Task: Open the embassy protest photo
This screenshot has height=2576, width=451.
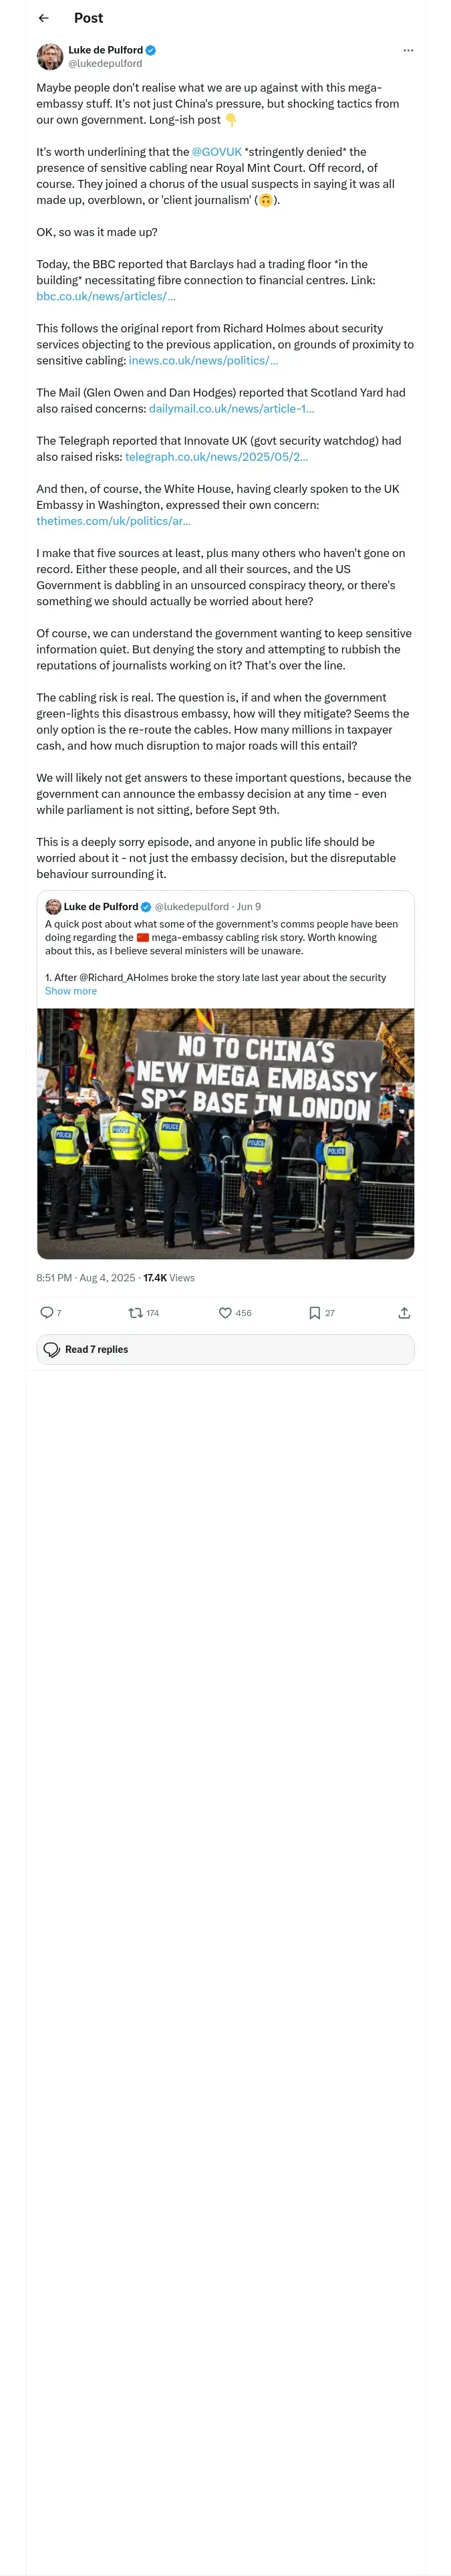Action: (x=225, y=1133)
